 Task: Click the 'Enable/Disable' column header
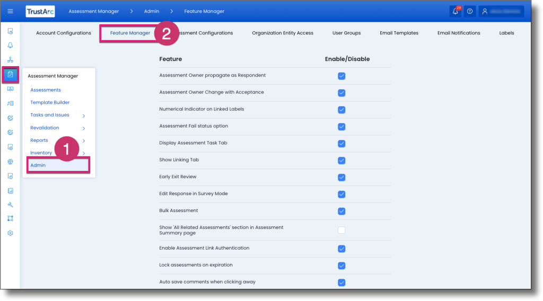347,59
